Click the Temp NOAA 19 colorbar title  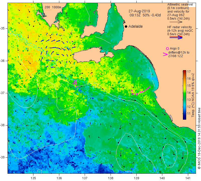coord(193,95)
